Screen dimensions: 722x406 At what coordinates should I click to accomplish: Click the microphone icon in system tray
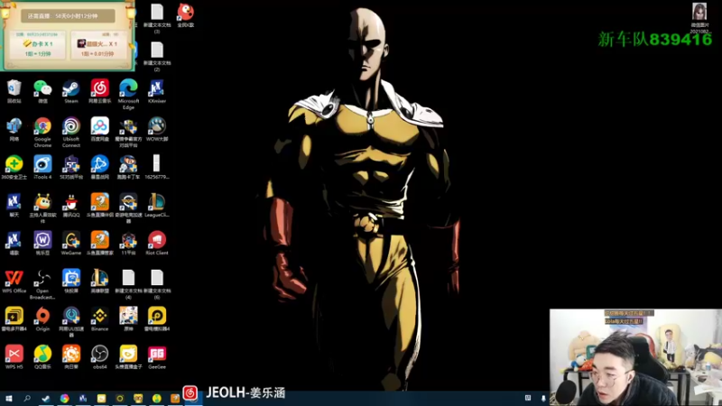(543, 398)
